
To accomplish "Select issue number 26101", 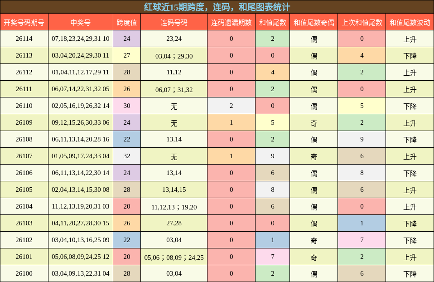I will (24, 257).
